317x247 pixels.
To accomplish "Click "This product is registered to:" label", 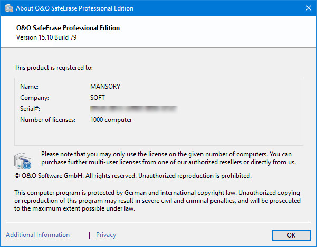I will tap(53, 68).
